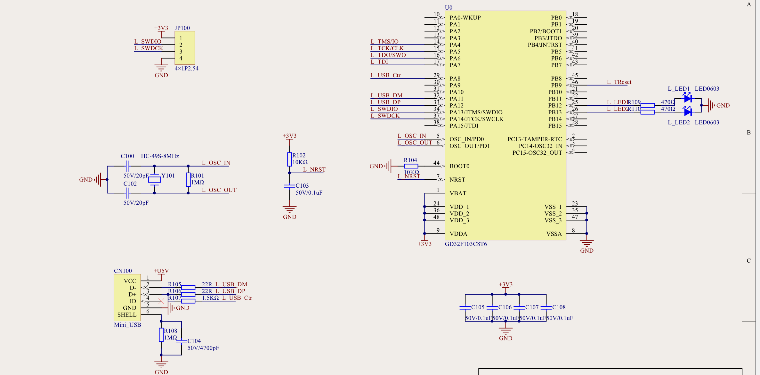Select capacitor C103 symbol
The height and width of the screenshot is (375, 760).
[289, 186]
